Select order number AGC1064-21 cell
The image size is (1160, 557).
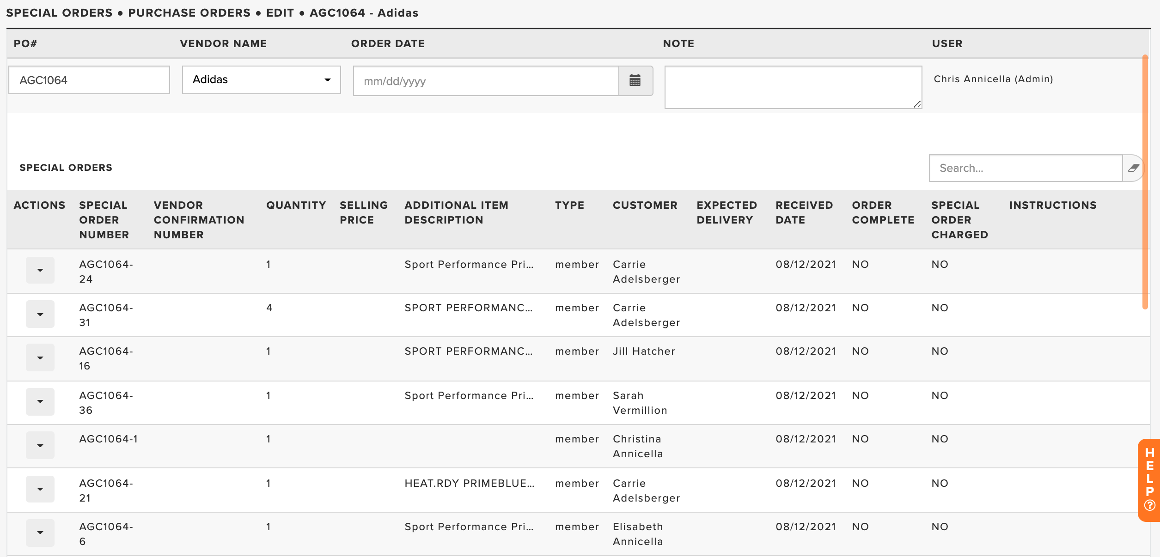(x=106, y=490)
